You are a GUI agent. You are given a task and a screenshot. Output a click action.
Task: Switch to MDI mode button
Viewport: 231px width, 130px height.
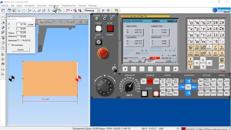pyautogui.click(x=220, y=87)
